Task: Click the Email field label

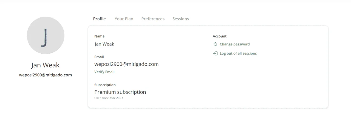Action: tap(99, 57)
